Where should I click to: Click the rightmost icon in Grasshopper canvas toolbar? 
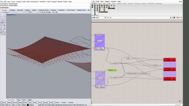tap(181, 18)
